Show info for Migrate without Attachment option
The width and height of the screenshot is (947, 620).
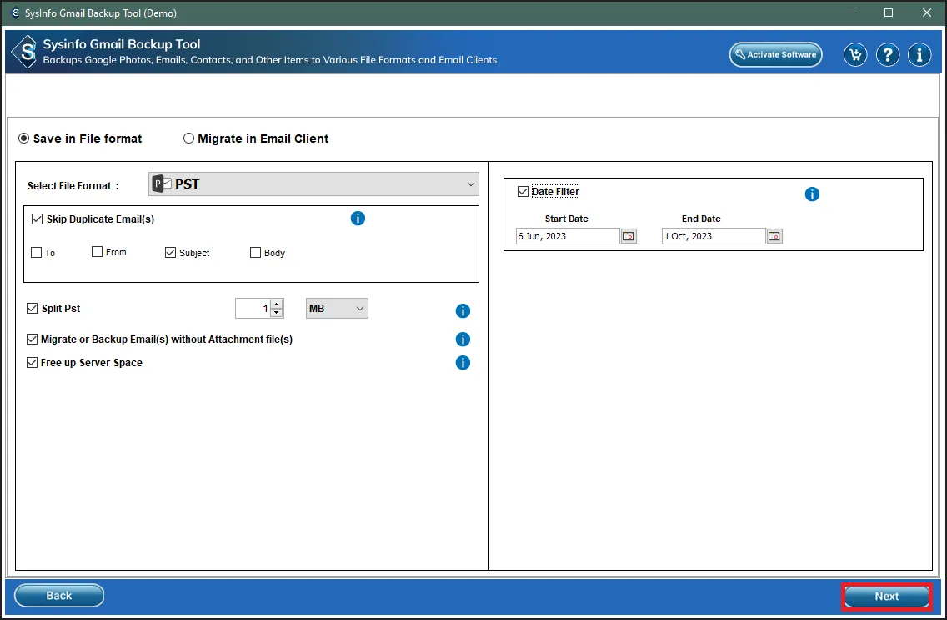click(x=463, y=340)
